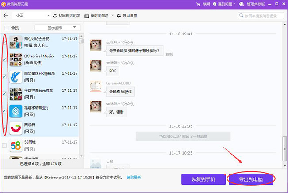Focus the message search input field

[261, 15]
